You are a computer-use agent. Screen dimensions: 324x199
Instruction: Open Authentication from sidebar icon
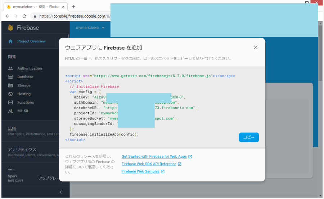[10, 68]
